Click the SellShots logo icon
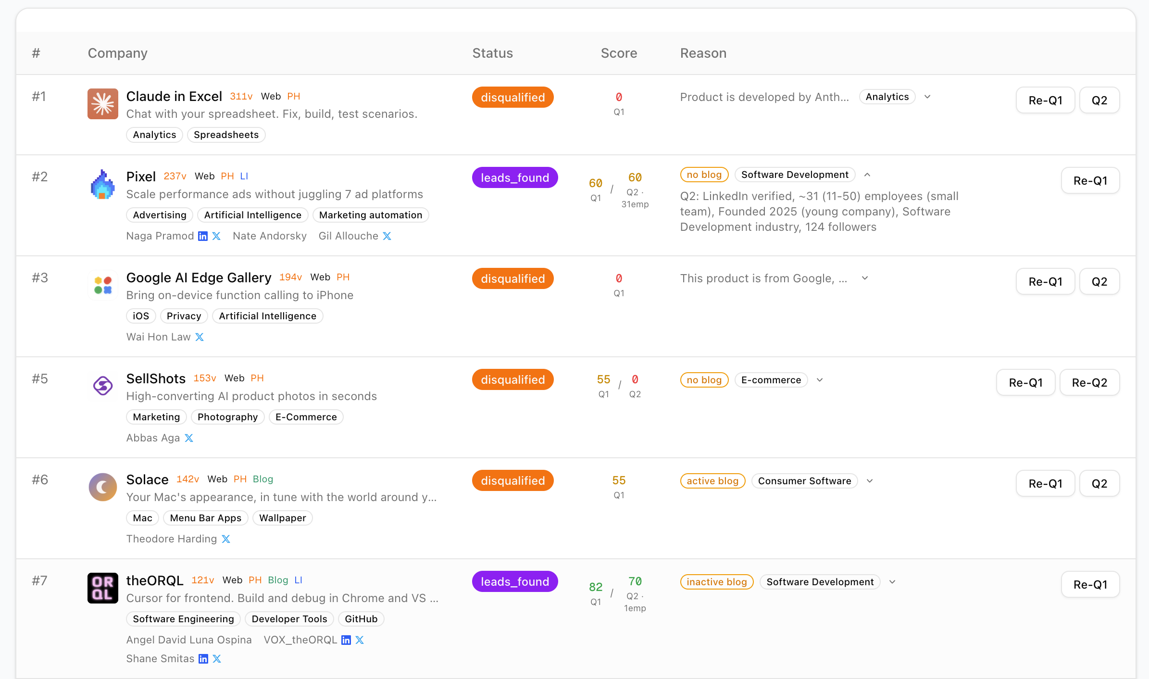This screenshot has width=1149, height=679. [x=102, y=386]
